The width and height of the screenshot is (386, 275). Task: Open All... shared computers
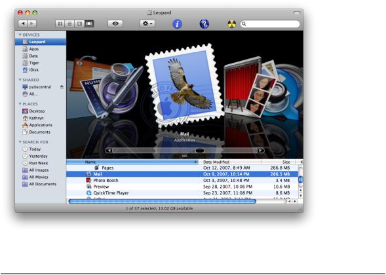click(41, 94)
